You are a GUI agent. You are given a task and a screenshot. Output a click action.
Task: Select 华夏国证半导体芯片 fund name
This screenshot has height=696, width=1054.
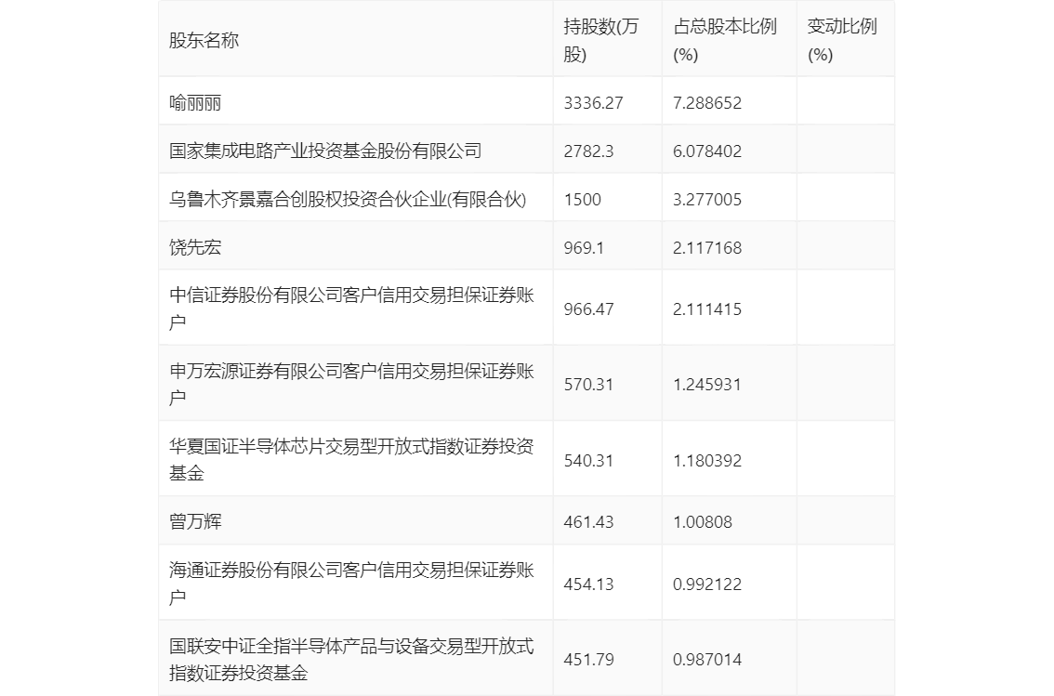tap(351, 460)
